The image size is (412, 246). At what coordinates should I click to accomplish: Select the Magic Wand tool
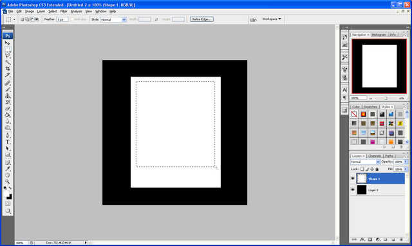tap(8, 62)
